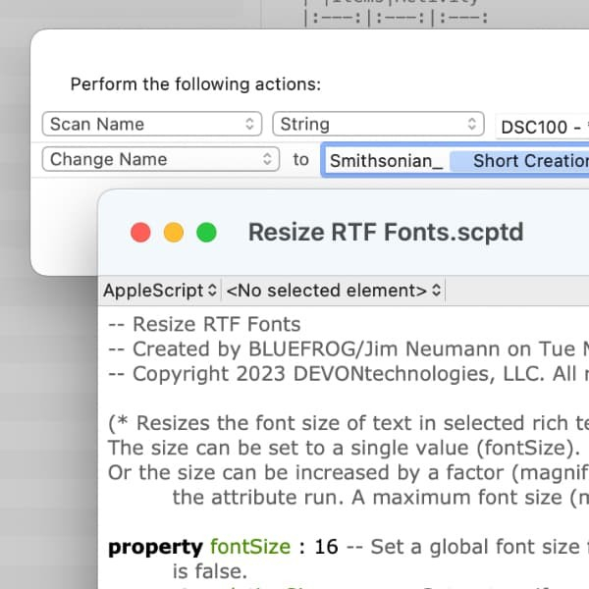Select the Short Creation placeholder token
589x589 pixels.
pyautogui.click(x=525, y=161)
